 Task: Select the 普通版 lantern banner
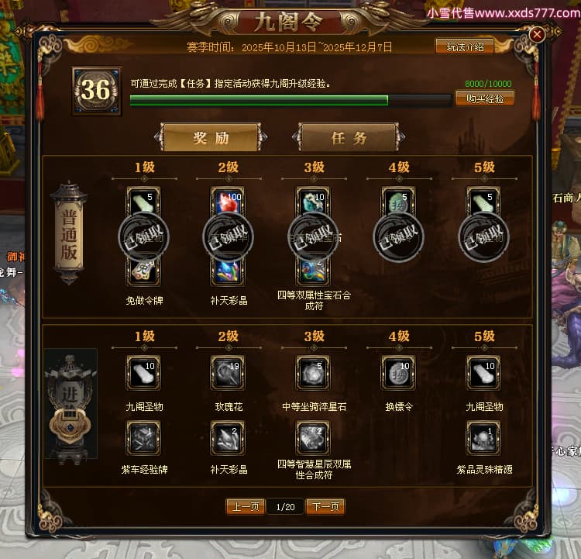pyautogui.click(x=69, y=233)
